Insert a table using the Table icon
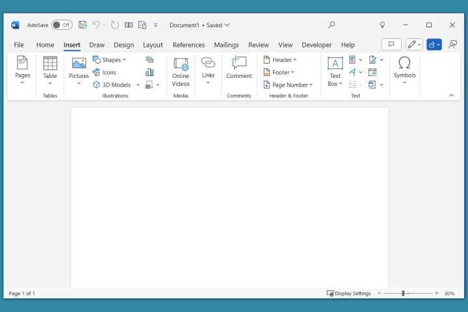468x312 pixels. [x=50, y=69]
